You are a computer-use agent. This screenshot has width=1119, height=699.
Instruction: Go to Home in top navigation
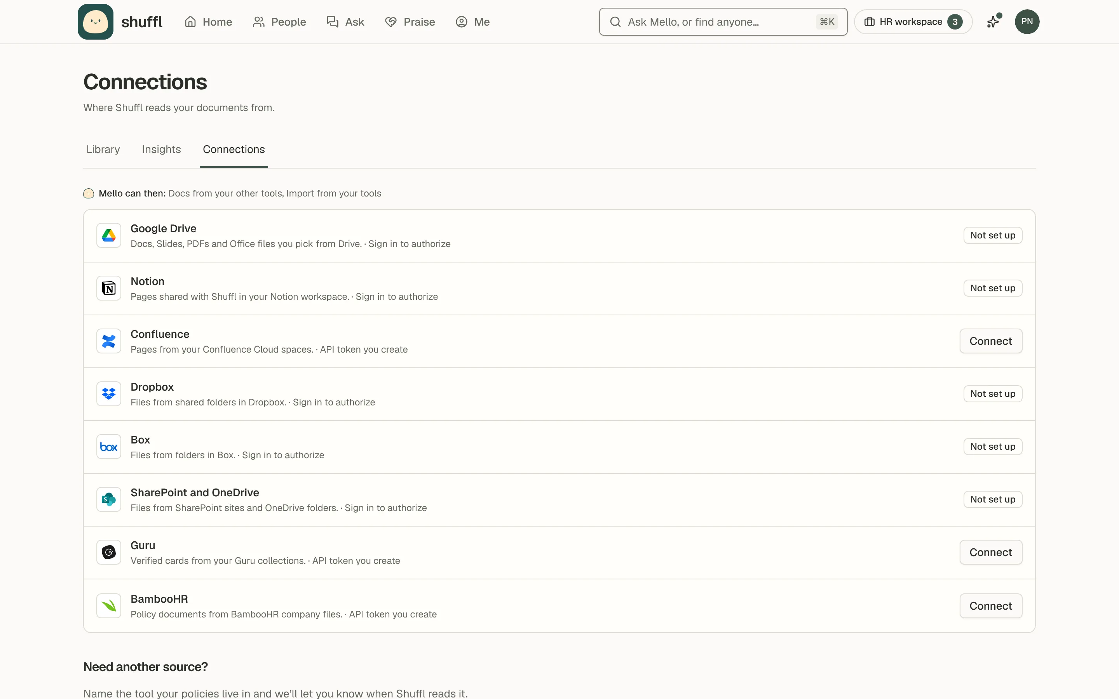tap(208, 22)
